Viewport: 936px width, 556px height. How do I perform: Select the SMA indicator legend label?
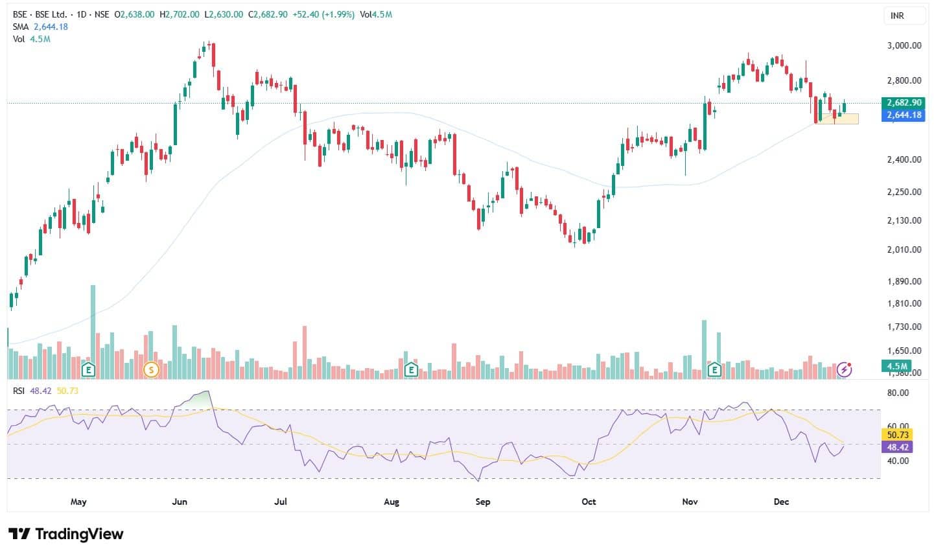pyautogui.click(x=21, y=27)
